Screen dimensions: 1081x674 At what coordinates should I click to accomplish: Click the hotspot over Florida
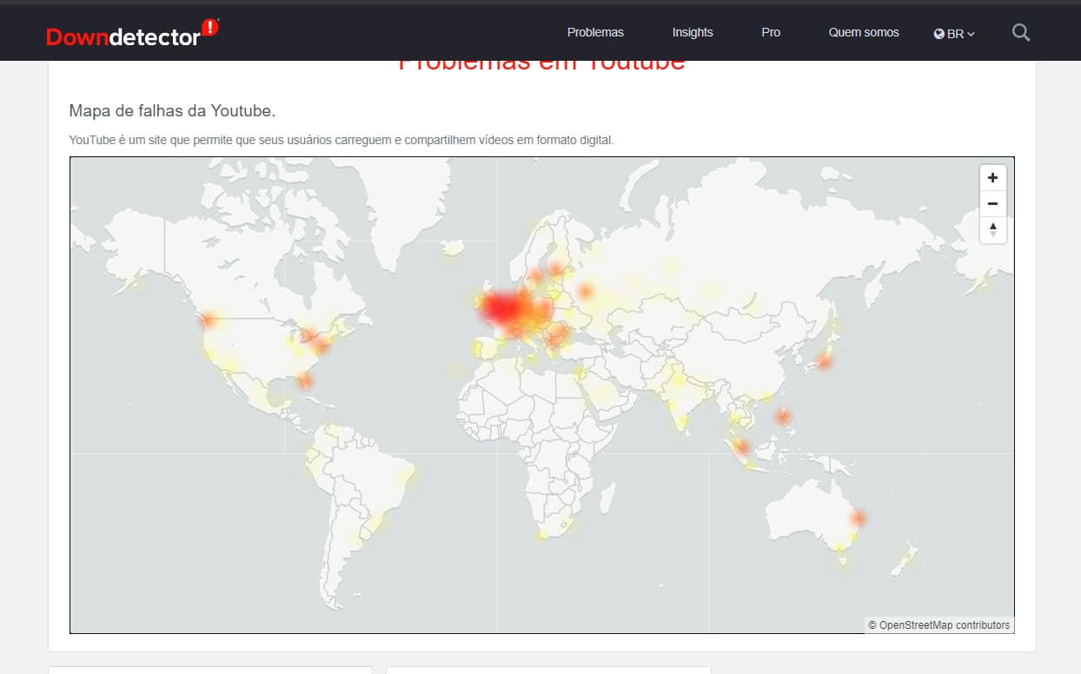tap(305, 380)
